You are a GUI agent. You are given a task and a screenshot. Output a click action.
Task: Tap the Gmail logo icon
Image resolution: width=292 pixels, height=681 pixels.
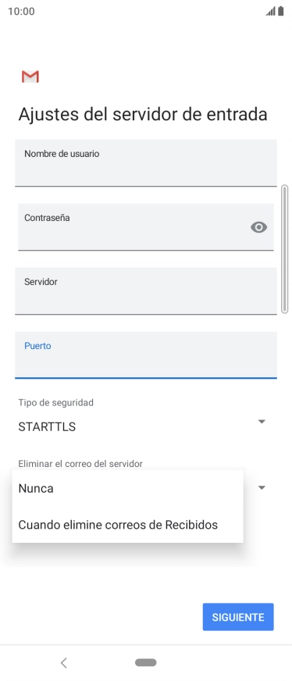[x=30, y=77]
